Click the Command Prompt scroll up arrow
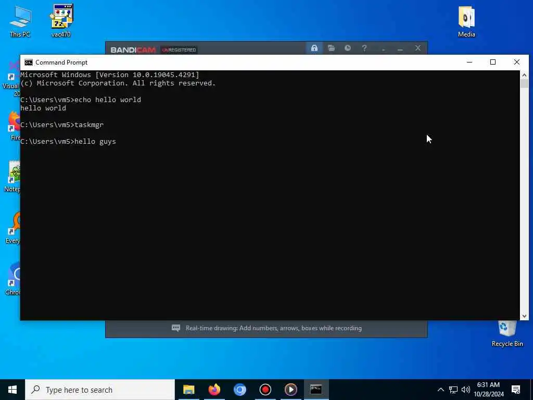The height and width of the screenshot is (400, 533). [524, 75]
